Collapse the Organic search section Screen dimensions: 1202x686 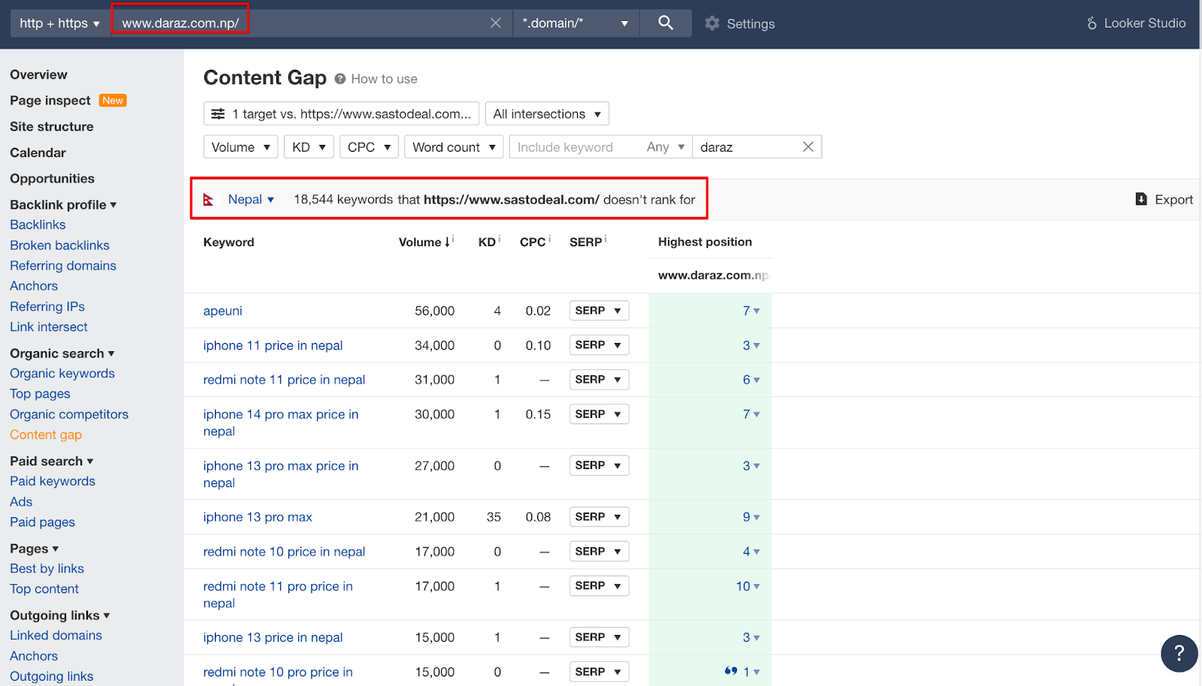(62, 354)
